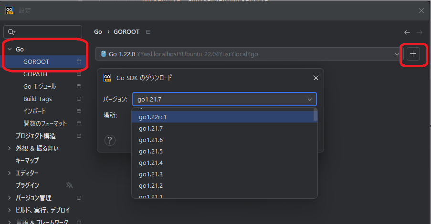Expand the バージョン管理 node

coord(10,198)
